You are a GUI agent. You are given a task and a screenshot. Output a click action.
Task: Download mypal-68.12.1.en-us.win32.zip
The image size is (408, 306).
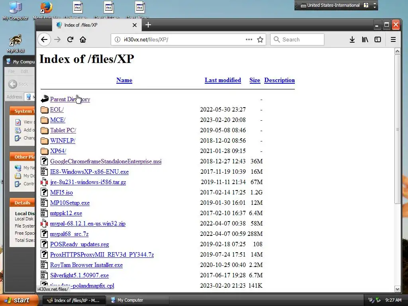click(88, 224)
